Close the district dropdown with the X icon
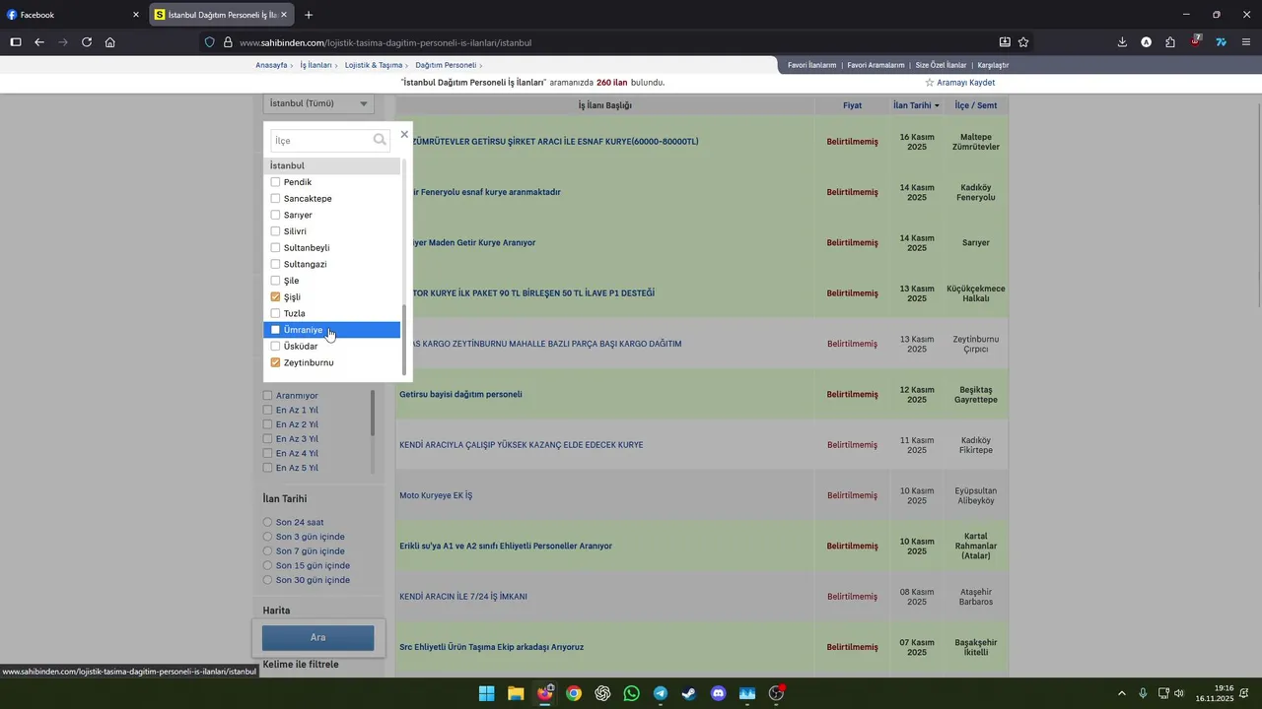 click(x=404, y=134)
